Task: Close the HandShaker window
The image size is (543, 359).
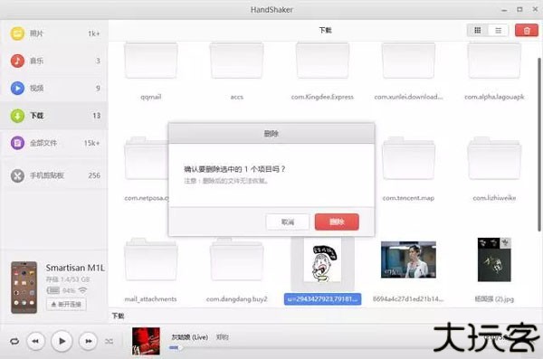Action: (535, 10)
